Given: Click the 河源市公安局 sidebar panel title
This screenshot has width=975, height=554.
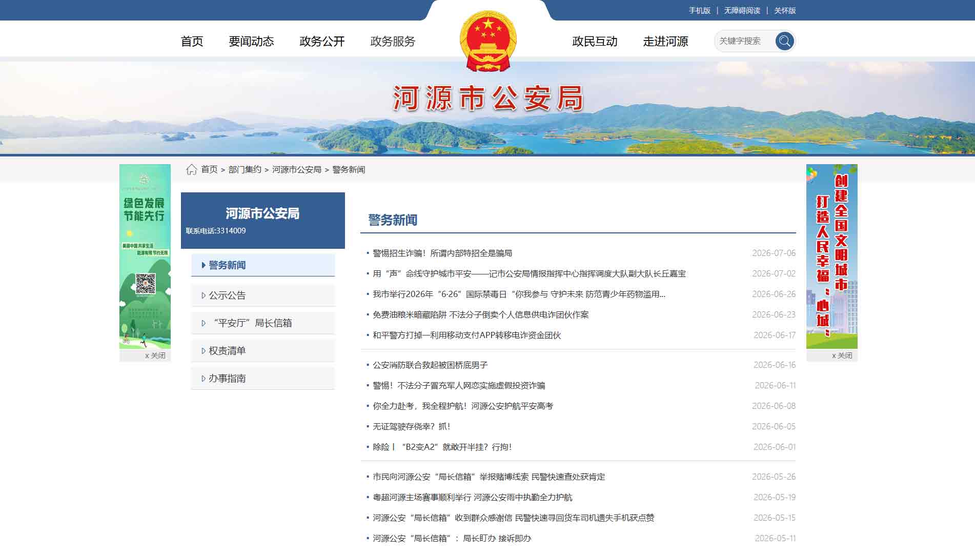Looking at the screenshot, I should coord(262,213).
